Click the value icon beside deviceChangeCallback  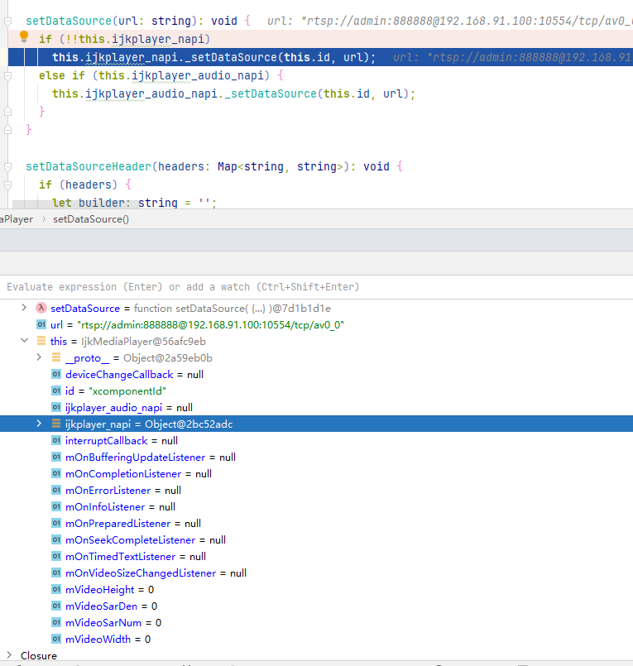click(56, 374)
